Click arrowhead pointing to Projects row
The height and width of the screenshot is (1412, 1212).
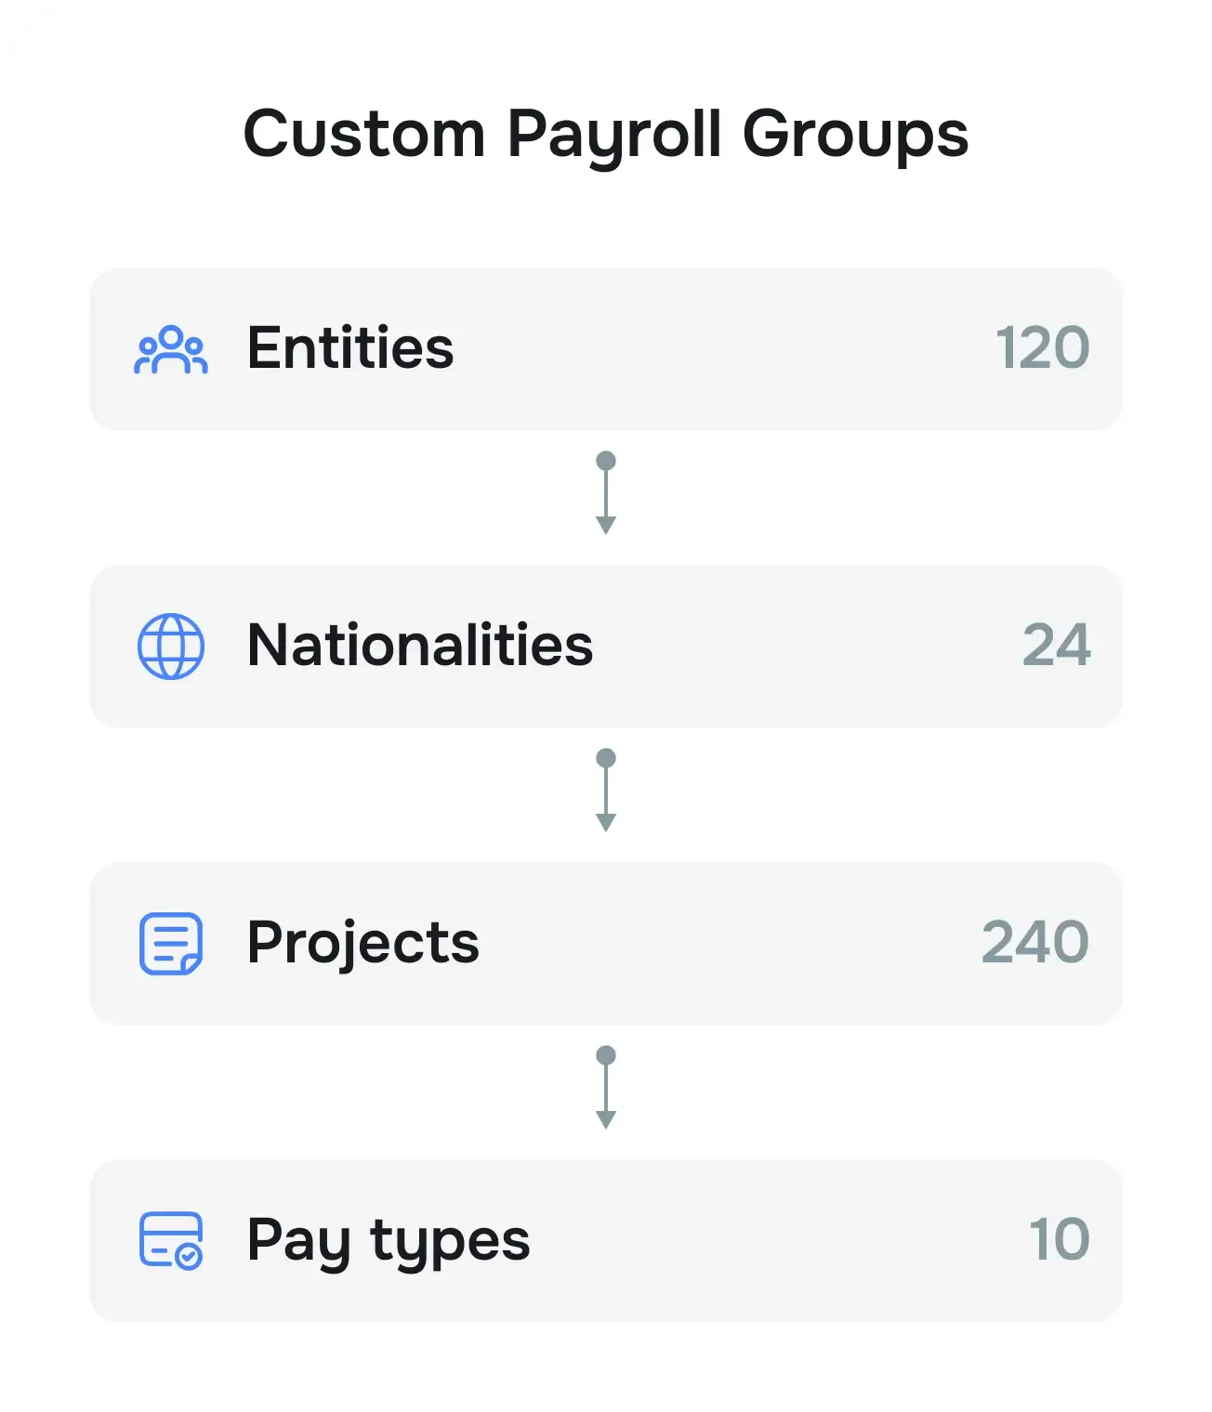coord(606,823)
